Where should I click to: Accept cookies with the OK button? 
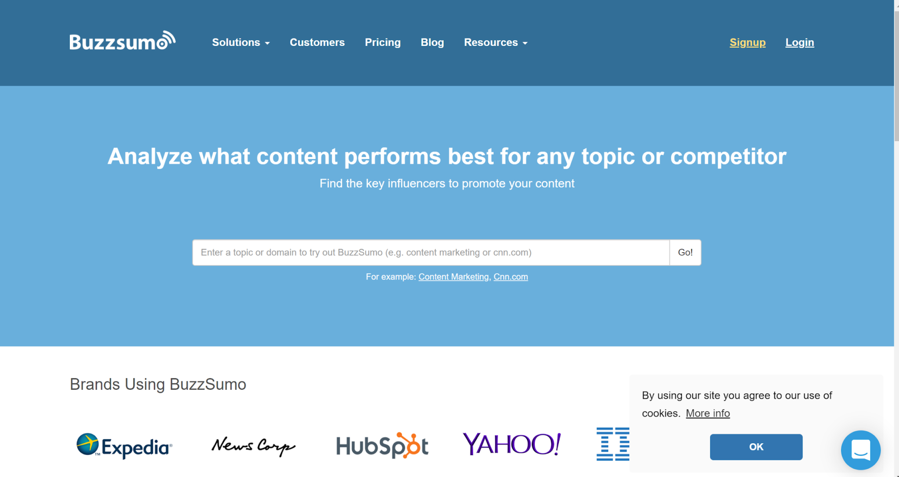756,447
